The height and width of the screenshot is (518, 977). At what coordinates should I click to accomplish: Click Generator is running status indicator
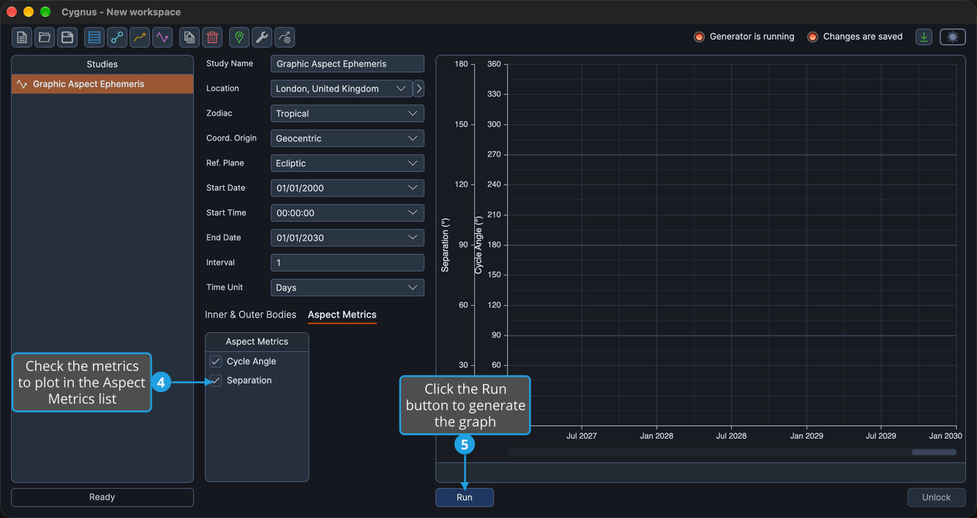[x=744, y=37]
